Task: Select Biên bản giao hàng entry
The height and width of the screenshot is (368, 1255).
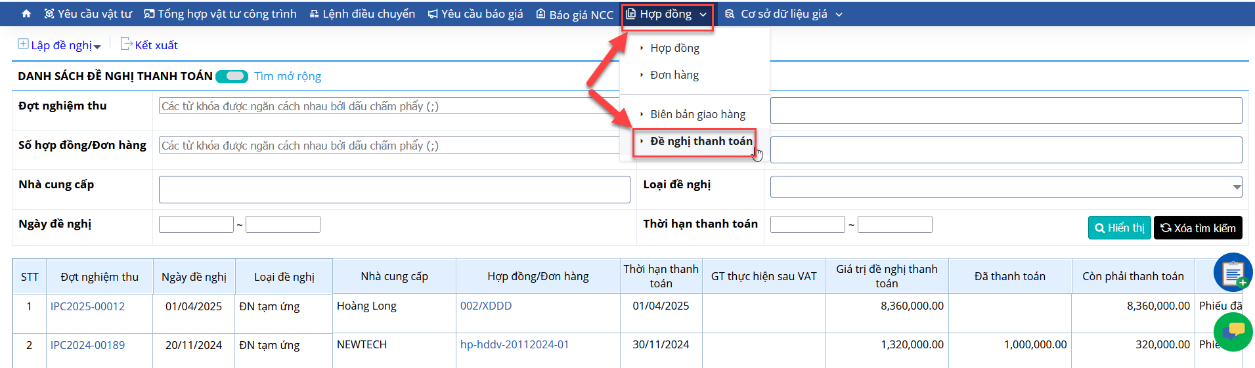Action: tap(697, 114)
